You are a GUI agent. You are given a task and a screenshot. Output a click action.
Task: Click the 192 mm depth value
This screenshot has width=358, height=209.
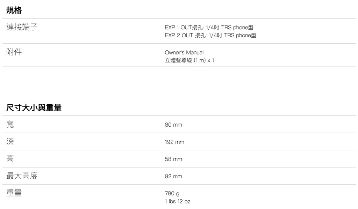[174, 142]
